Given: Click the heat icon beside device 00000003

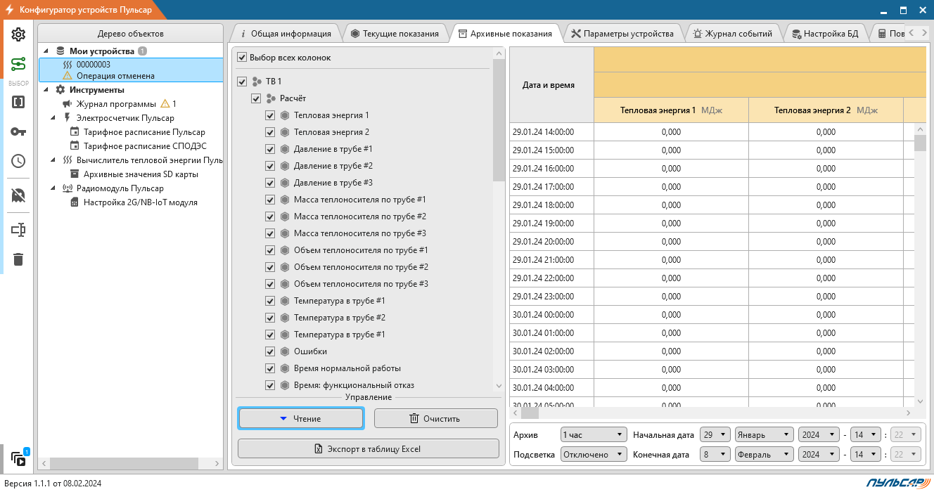Looking at the screenshot, I should point(68,65).
